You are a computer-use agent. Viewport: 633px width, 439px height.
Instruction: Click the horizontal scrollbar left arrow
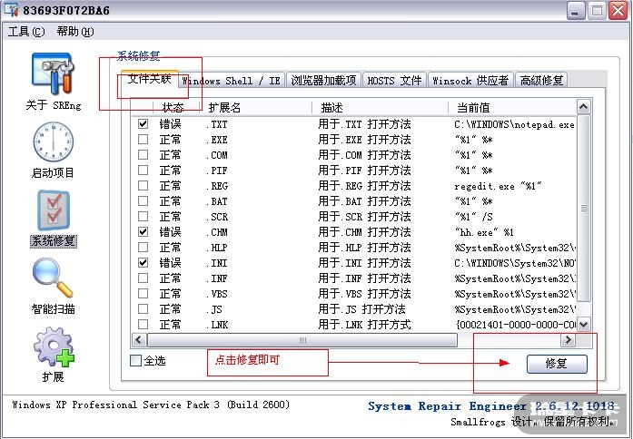point(139,340)
